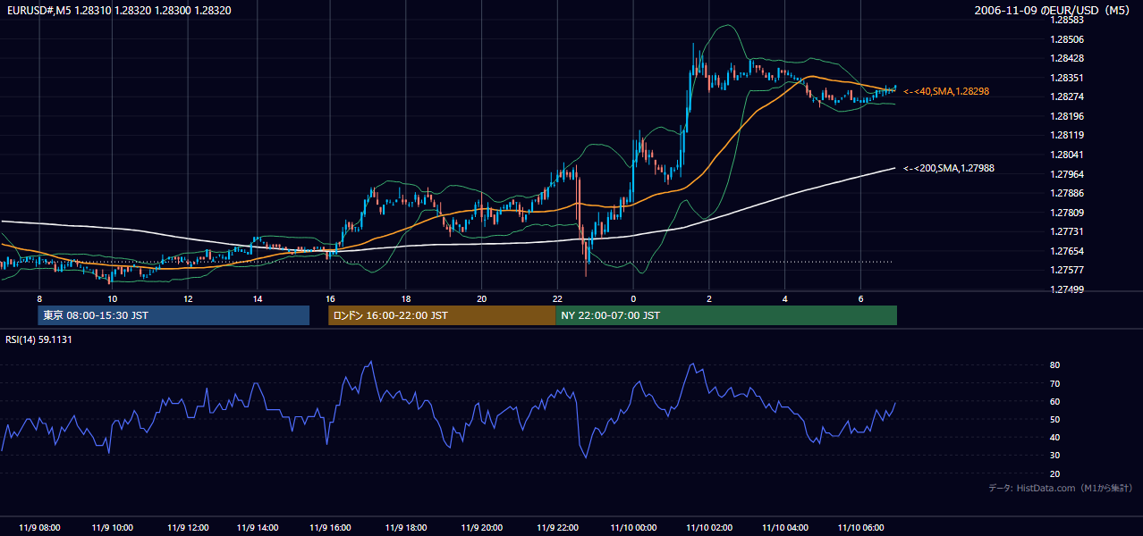
Task: Click price axis value 1.28196
Action: [1066, 116]
